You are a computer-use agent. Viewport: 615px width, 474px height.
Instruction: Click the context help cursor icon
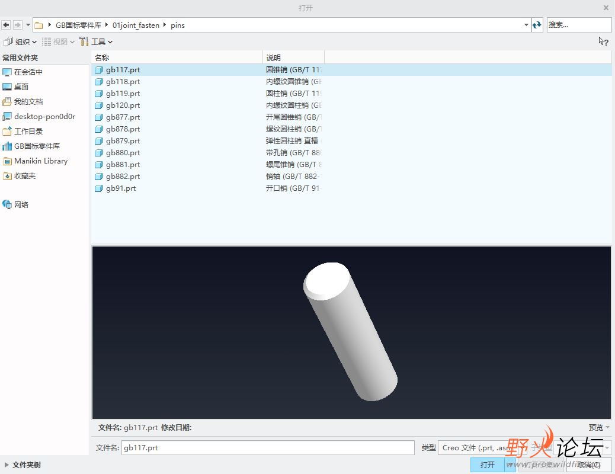[x=603, y=41]
